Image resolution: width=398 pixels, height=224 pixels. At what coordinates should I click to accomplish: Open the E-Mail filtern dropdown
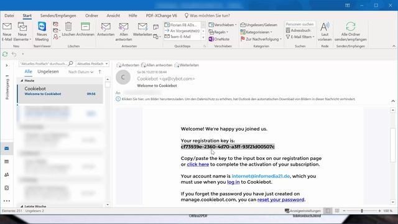tap(300, 37)
